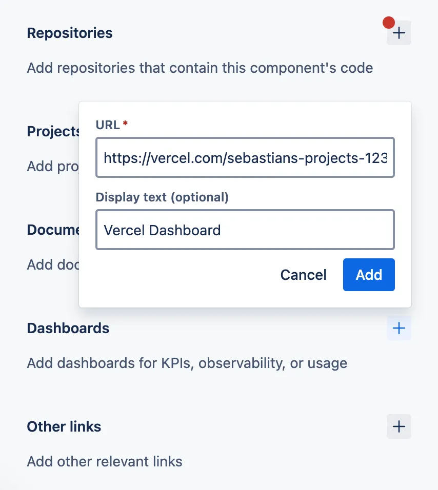The image size is (438, 490).
Task: Click inside the Vercel Dashboard text box
Action: pyautogui.click(x=245, y=230)
